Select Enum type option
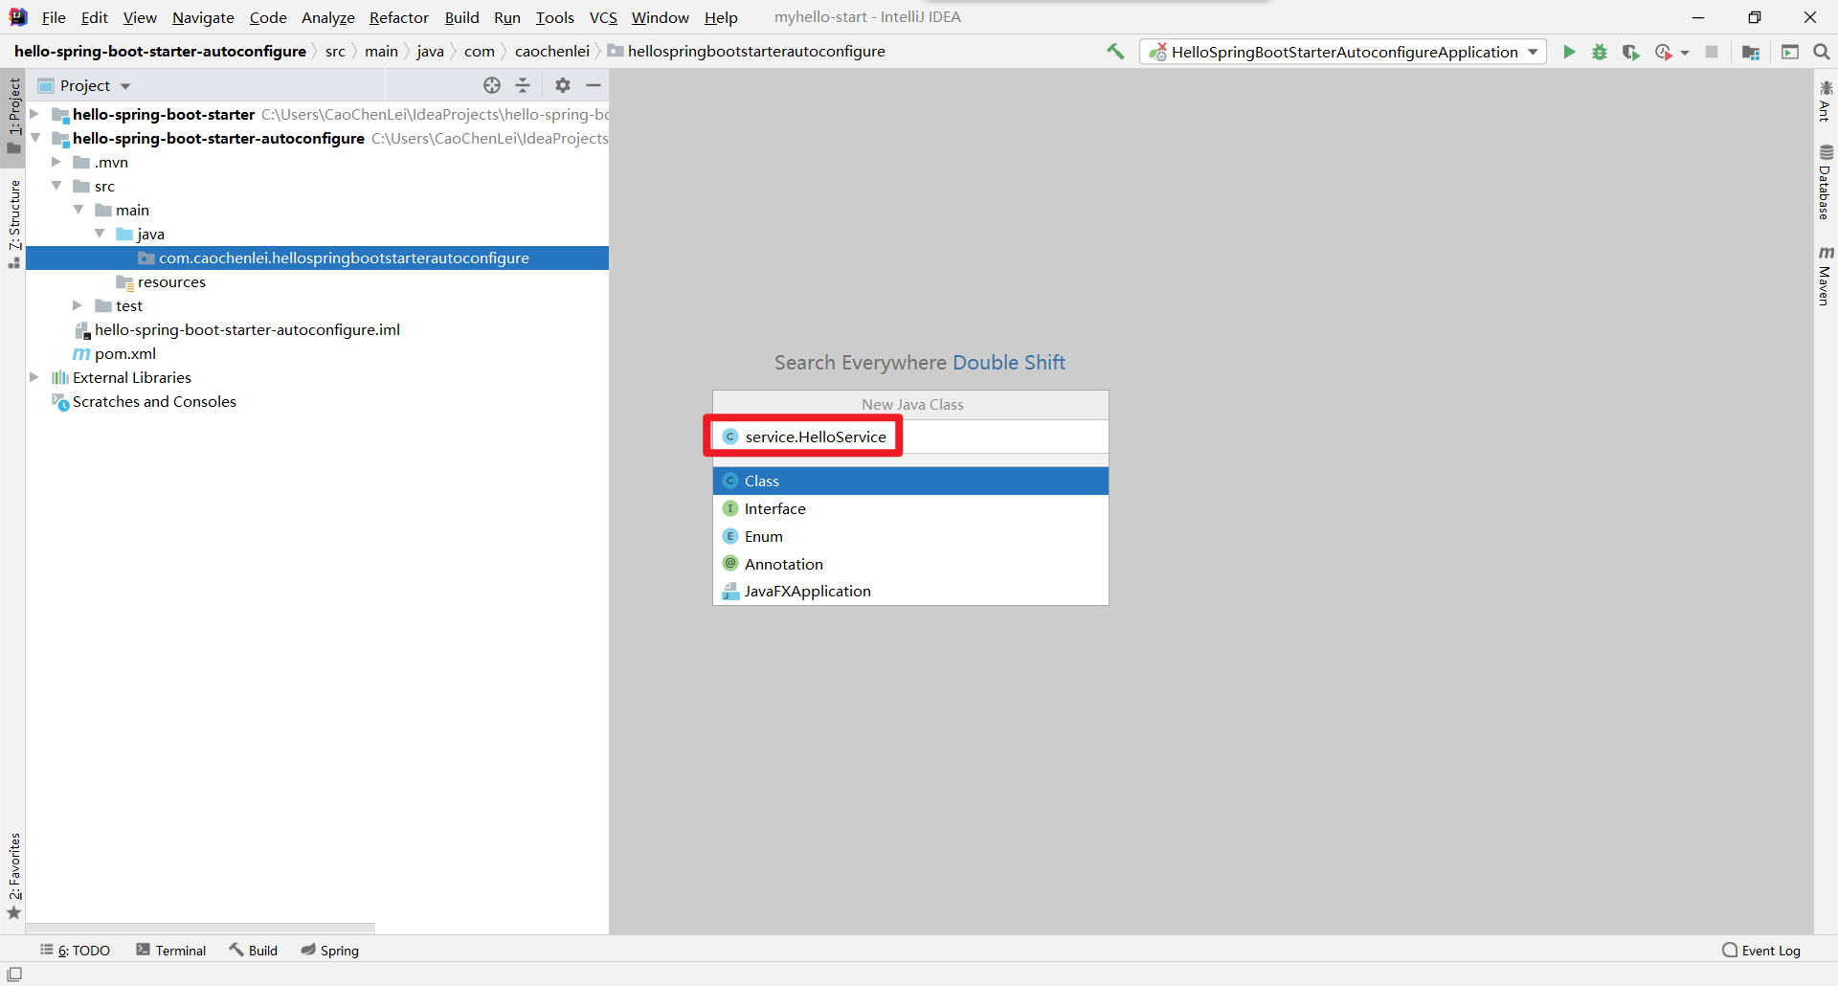This screenshot has height=986, width=1838. click(x=910, y=536)
